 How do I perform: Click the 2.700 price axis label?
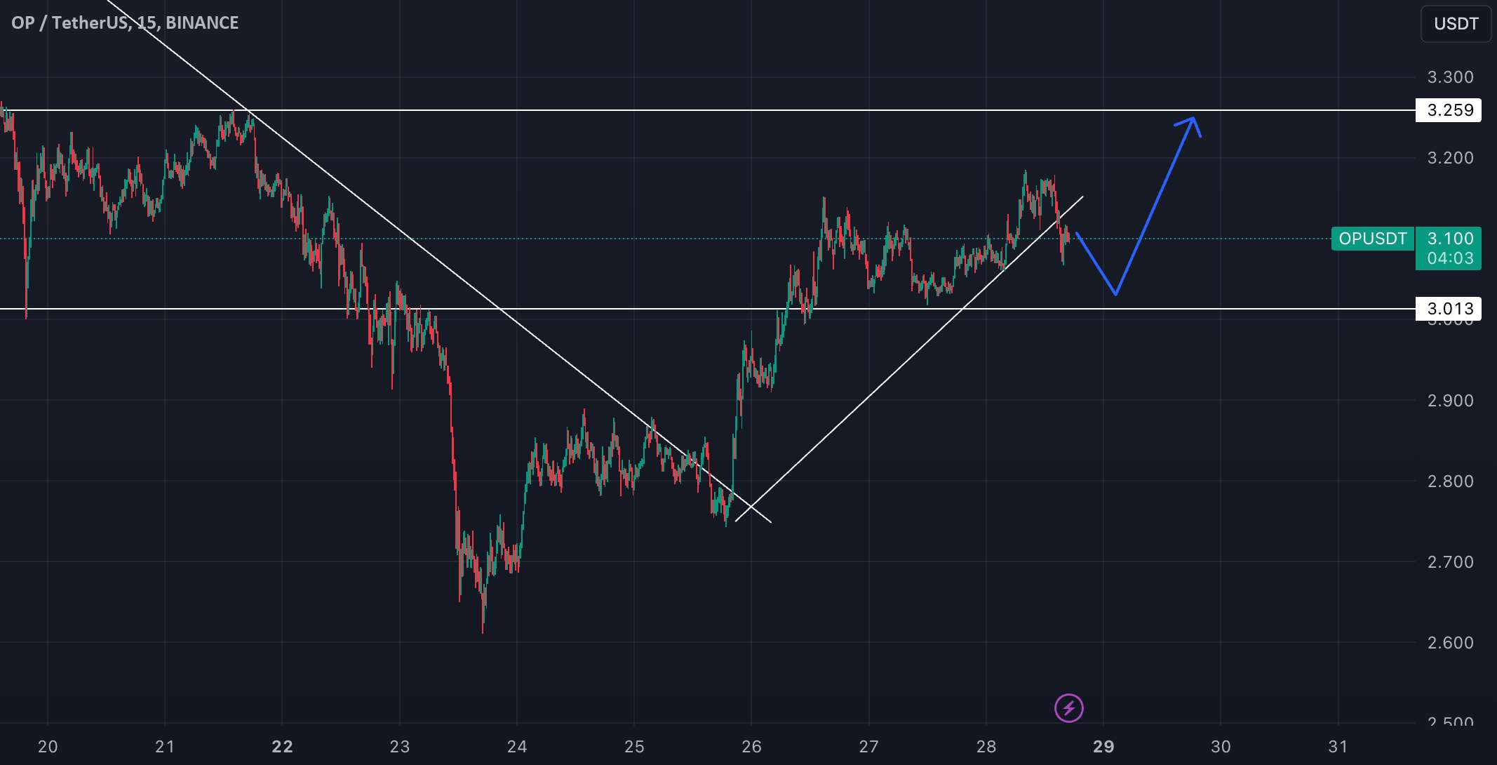click(1450, 562)
